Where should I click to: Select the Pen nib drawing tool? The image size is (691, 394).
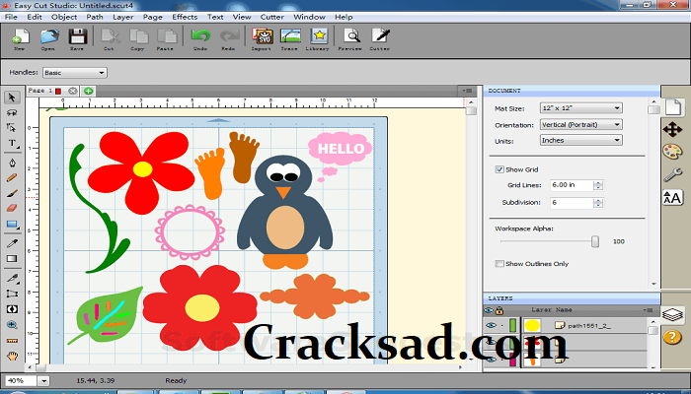[x=12, y=163]
